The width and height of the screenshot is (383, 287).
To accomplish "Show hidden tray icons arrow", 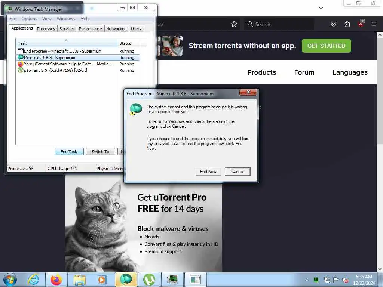I will (307, 280).
